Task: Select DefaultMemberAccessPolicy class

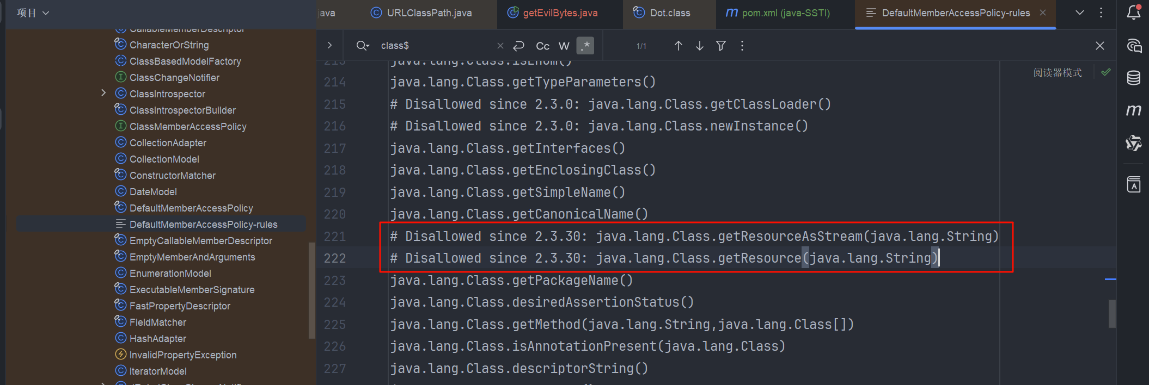Action: 191,208
